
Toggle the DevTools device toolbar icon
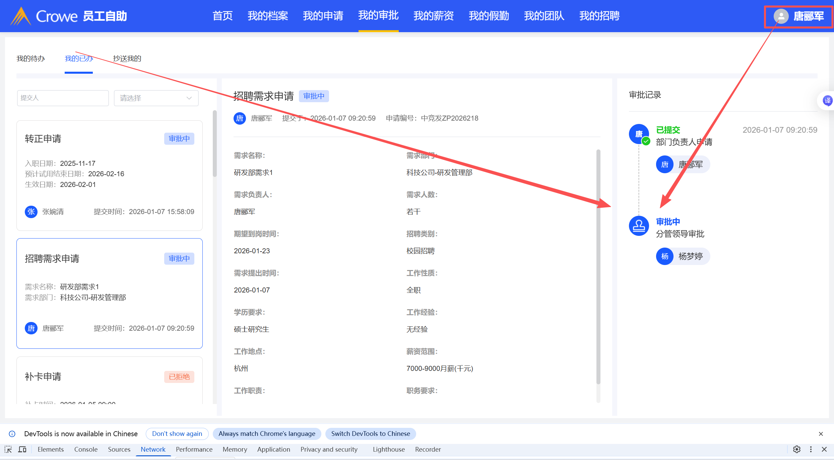[22, 449]
